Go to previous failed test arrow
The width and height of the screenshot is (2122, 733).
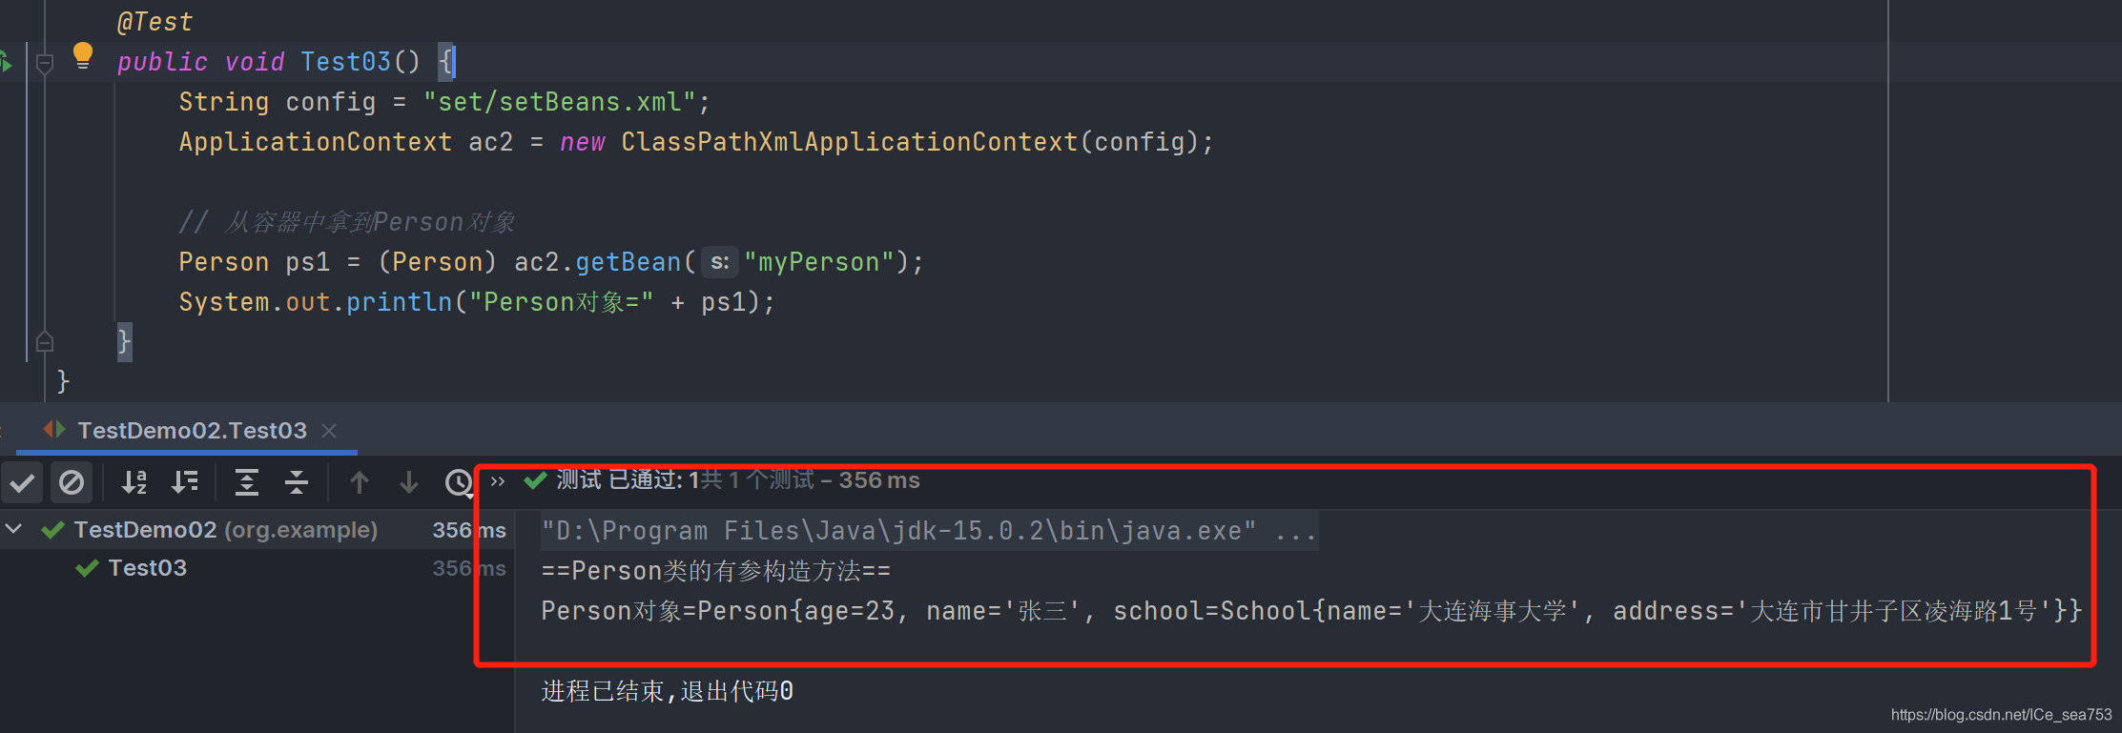(360, 483)
